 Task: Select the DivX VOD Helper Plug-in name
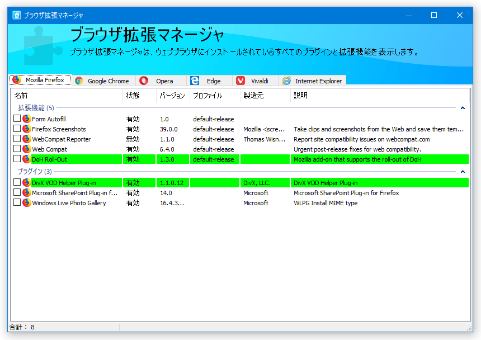[x=64, y=183]
